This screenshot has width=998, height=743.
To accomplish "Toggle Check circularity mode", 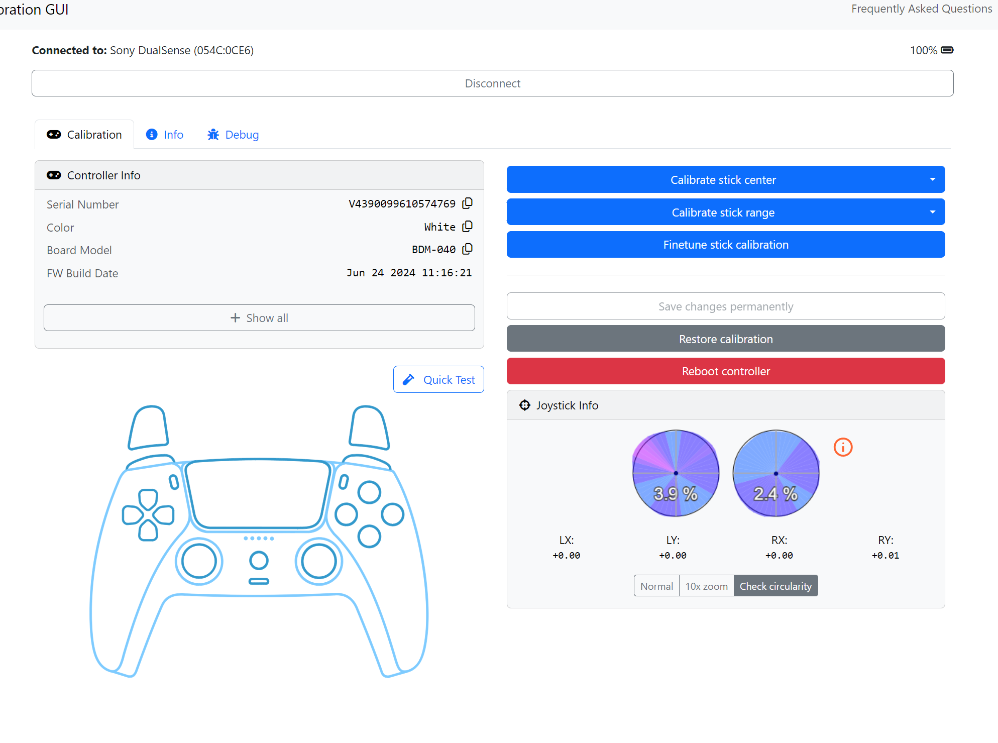I will (775, 586).
